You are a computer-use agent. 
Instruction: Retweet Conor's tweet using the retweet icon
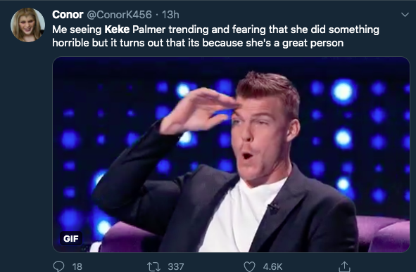(154, 266)
